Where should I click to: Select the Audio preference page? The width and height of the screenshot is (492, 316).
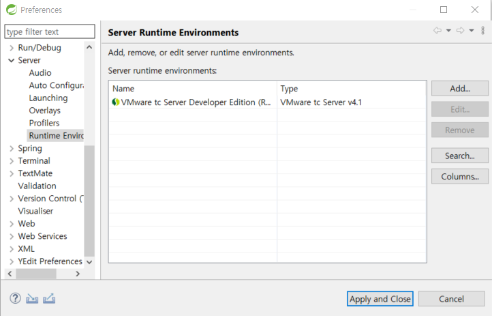[40, 73]
